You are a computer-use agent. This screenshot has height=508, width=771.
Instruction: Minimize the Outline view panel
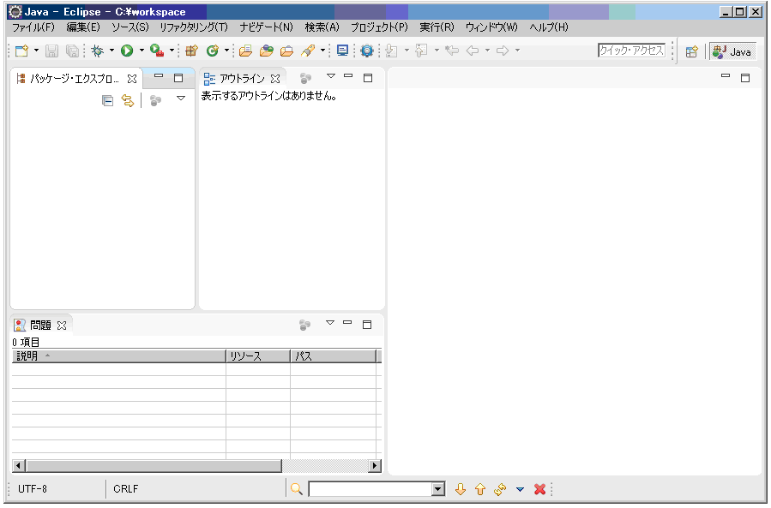point(348,77)
